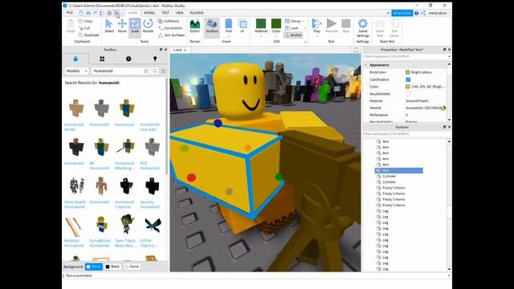514x289 pixels.
Task: Click the Filter Properties field
Action: pos(406,56)
